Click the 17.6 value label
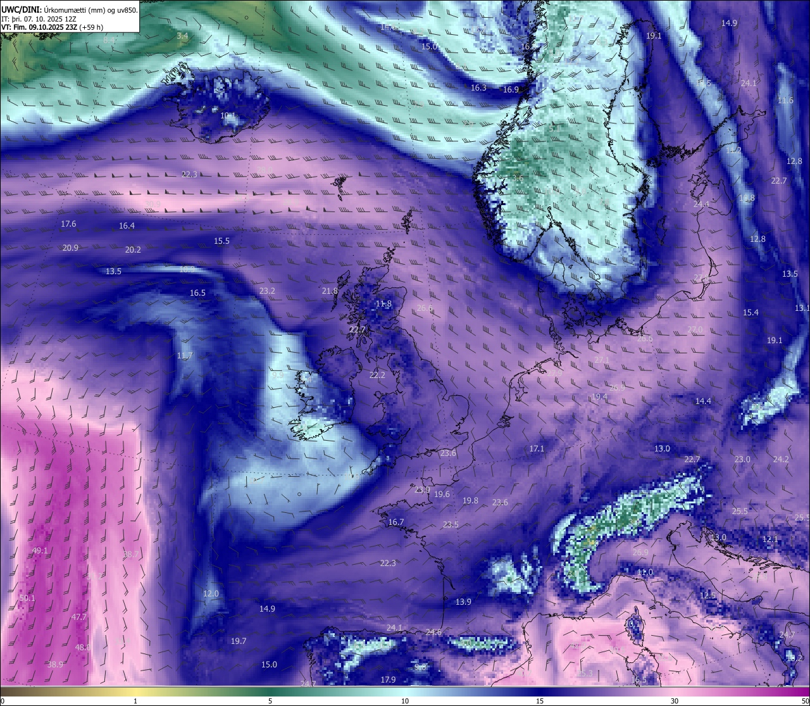Screen dimensions: 810x706 (68, 224)
